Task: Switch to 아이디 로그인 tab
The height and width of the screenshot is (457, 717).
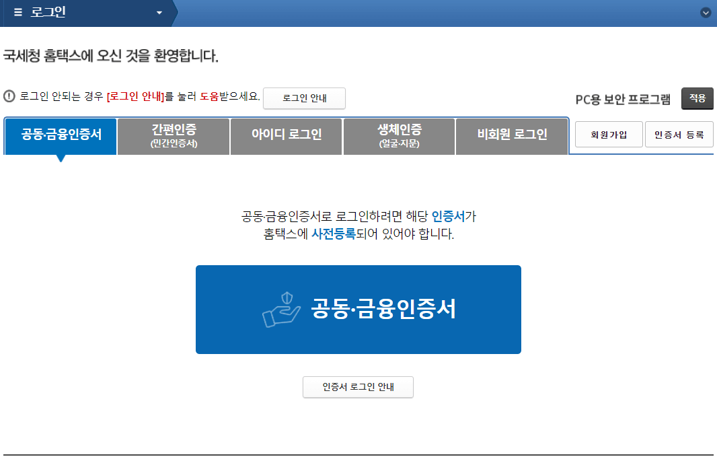Action: click(287, 137)
